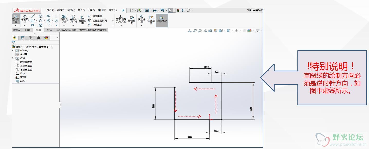The width and height of the screenshot is (369, 149).
Task: Expand the manager pane tabs chevron
Action: click(x=57, y=38)
